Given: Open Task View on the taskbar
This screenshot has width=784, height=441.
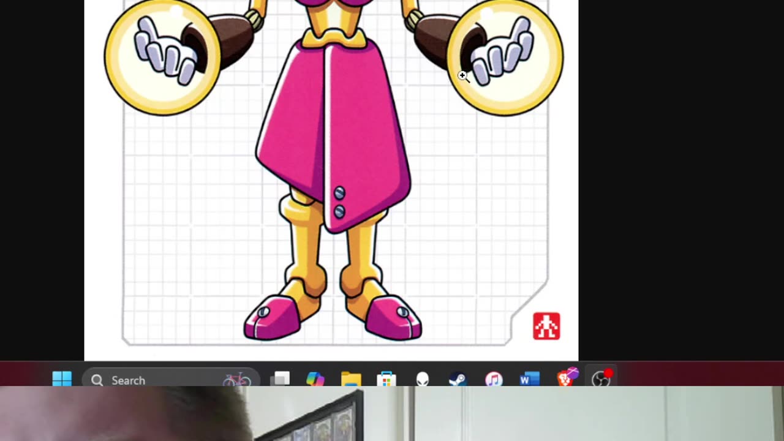Looking at the screenshot, I should (x=281, y=379).
